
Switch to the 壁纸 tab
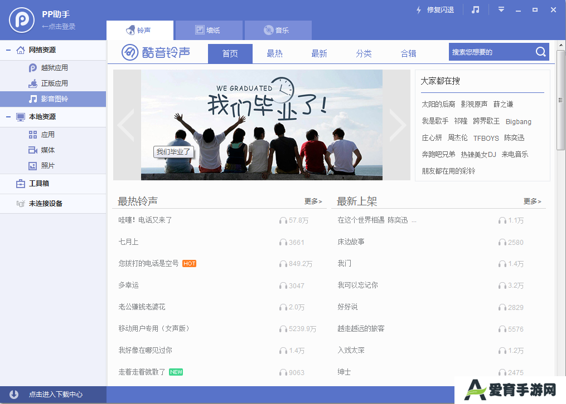(209, 30)
